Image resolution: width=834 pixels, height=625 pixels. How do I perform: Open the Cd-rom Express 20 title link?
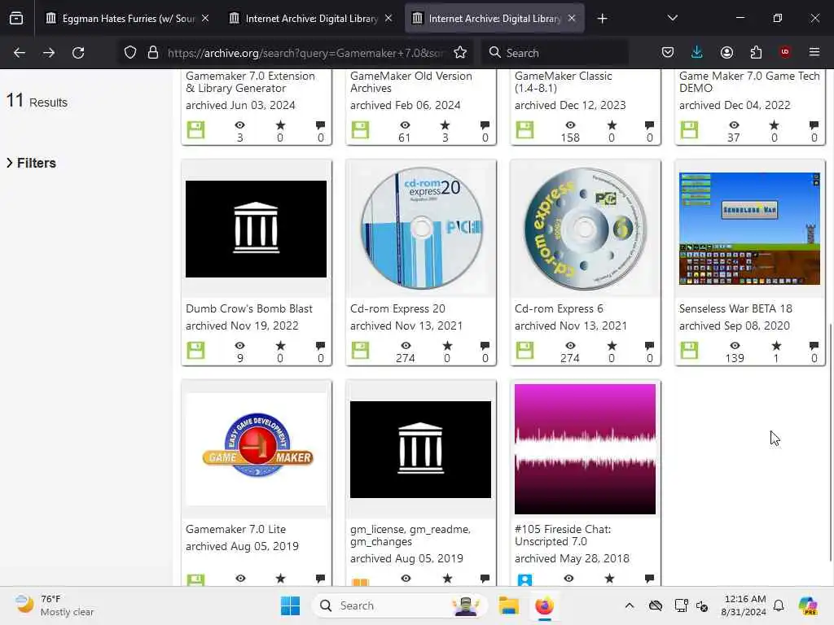(397, 308)
